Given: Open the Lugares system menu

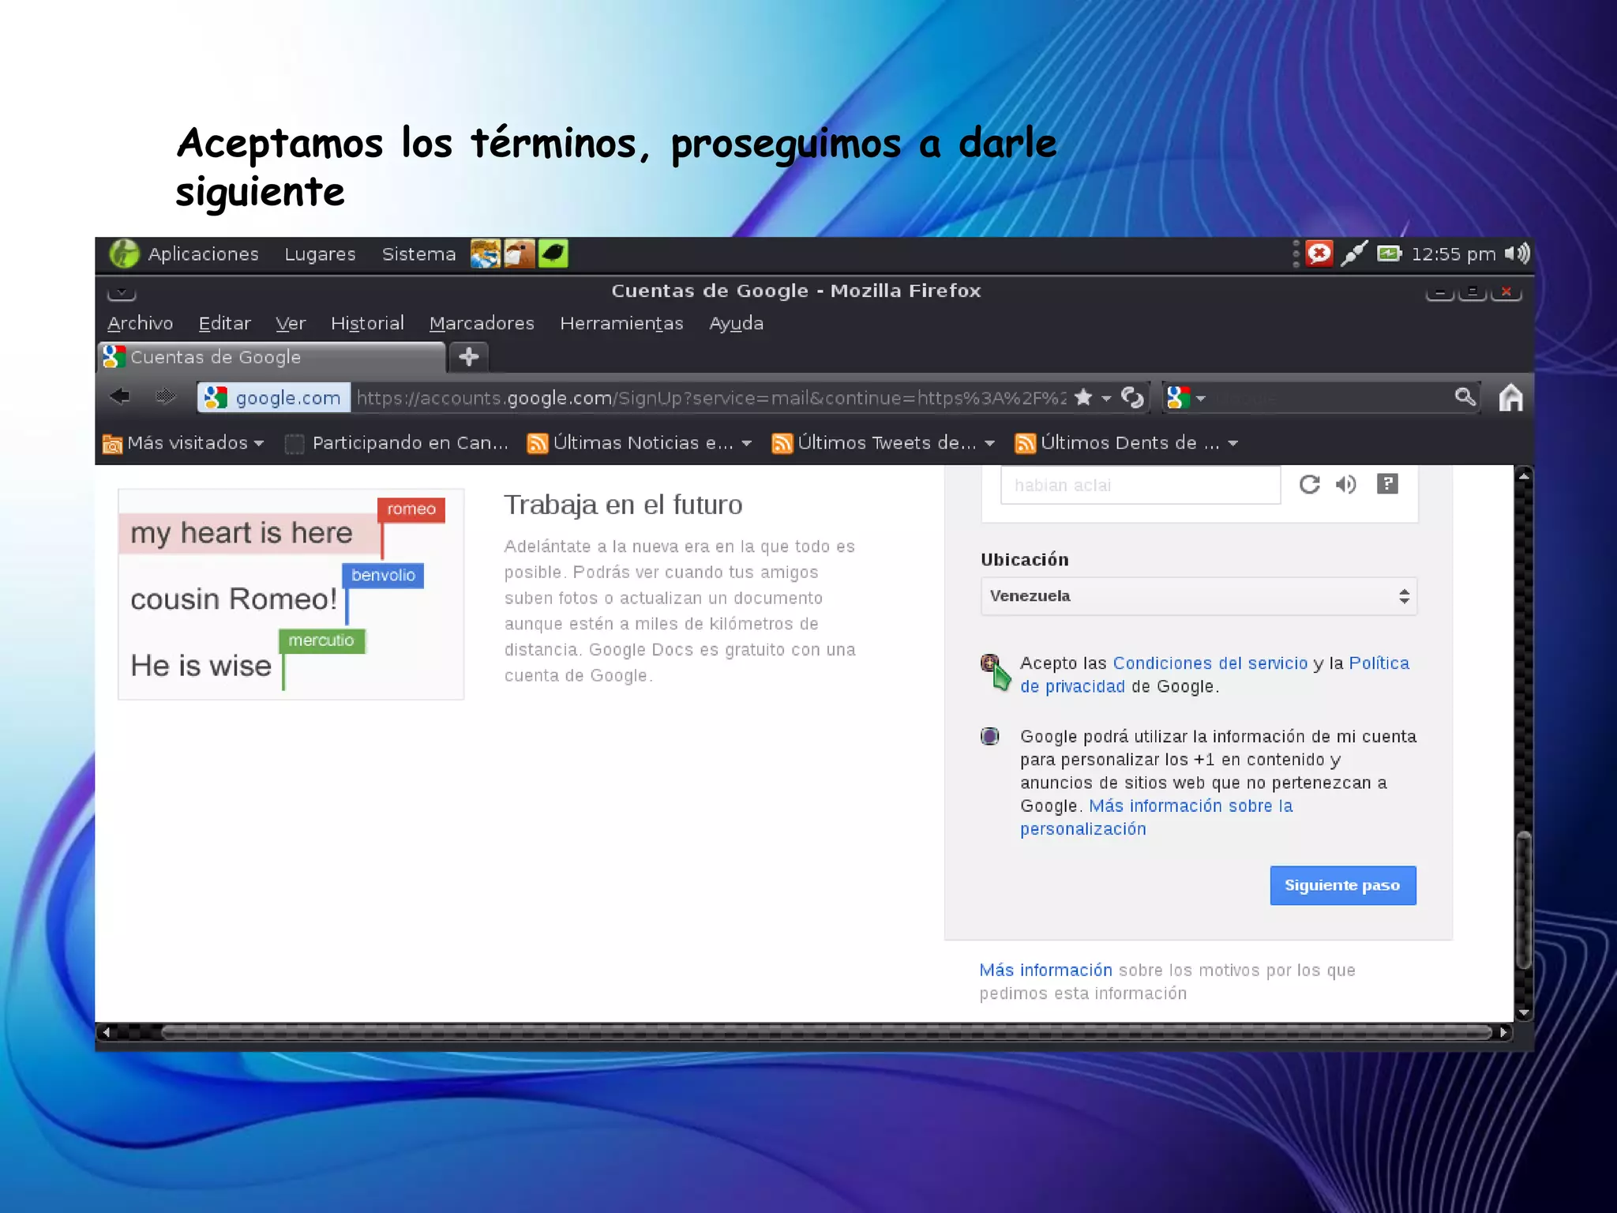Looking at the screenshot, I should 320,253.
